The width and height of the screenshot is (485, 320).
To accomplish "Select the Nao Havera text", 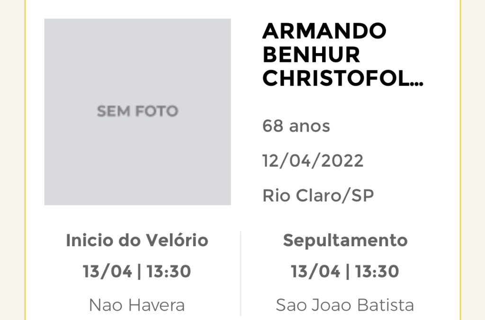I will pyautogui.click(x=137, y=305).
